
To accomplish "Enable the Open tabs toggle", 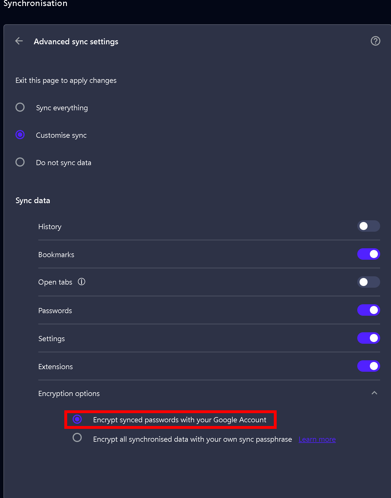I will [x=368, y=282].
